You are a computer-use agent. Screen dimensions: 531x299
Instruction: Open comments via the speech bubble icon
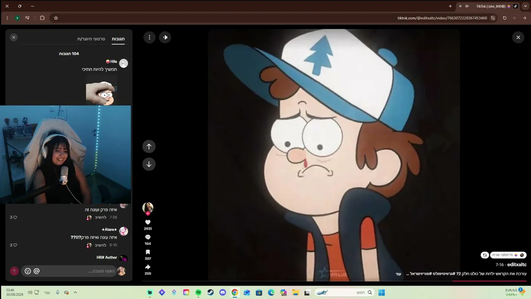(148, 237)
